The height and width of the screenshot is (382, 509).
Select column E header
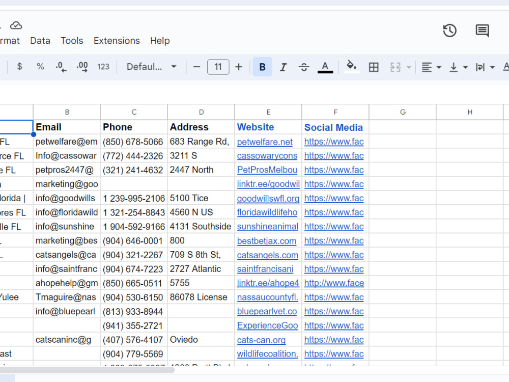pos(268,112)
